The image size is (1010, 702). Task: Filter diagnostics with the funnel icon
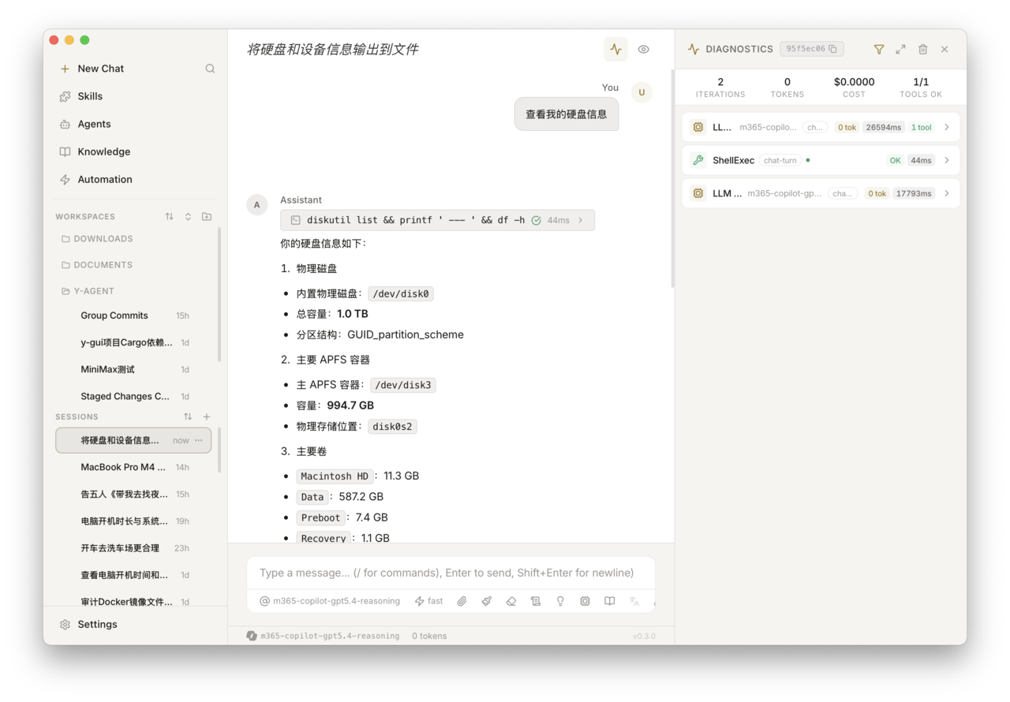879,49
